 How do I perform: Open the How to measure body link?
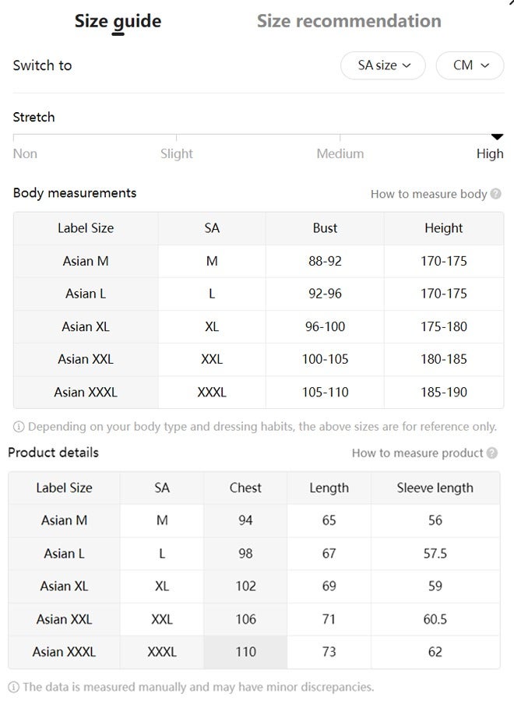tap(428, 194)
